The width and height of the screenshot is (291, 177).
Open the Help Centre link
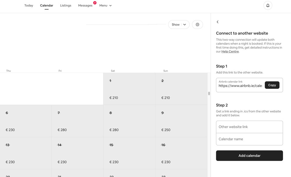(x=230, y=51)
